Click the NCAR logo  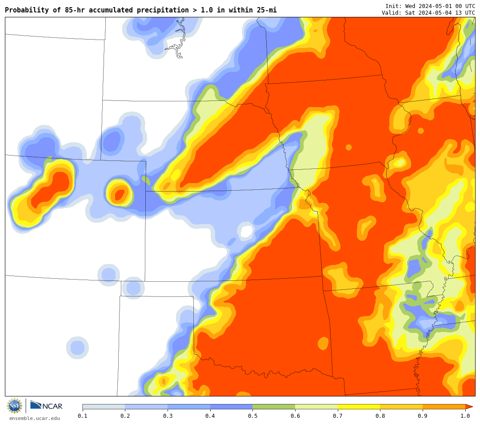(x=46, y=406)
